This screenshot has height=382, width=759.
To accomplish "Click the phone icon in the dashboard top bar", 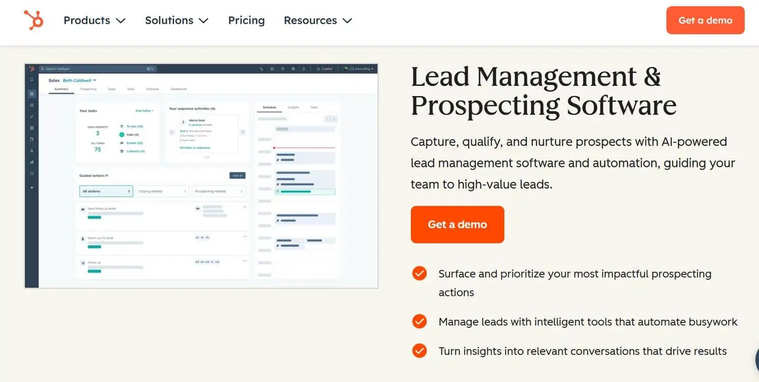I will pos(262,69).
